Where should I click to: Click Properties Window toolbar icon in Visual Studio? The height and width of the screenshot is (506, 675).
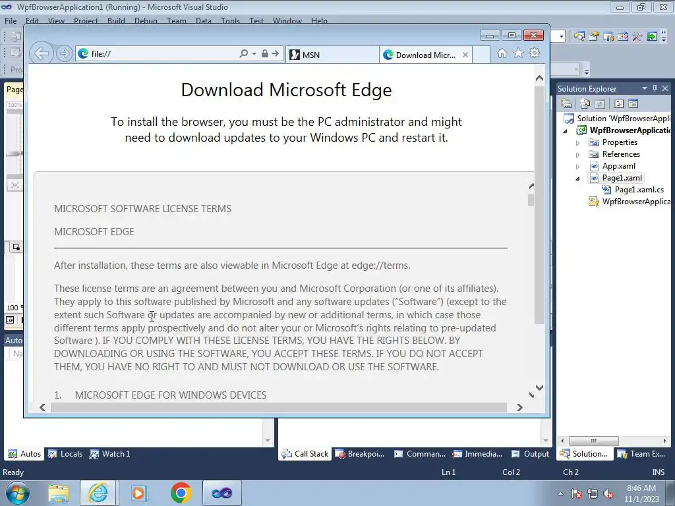594,37
